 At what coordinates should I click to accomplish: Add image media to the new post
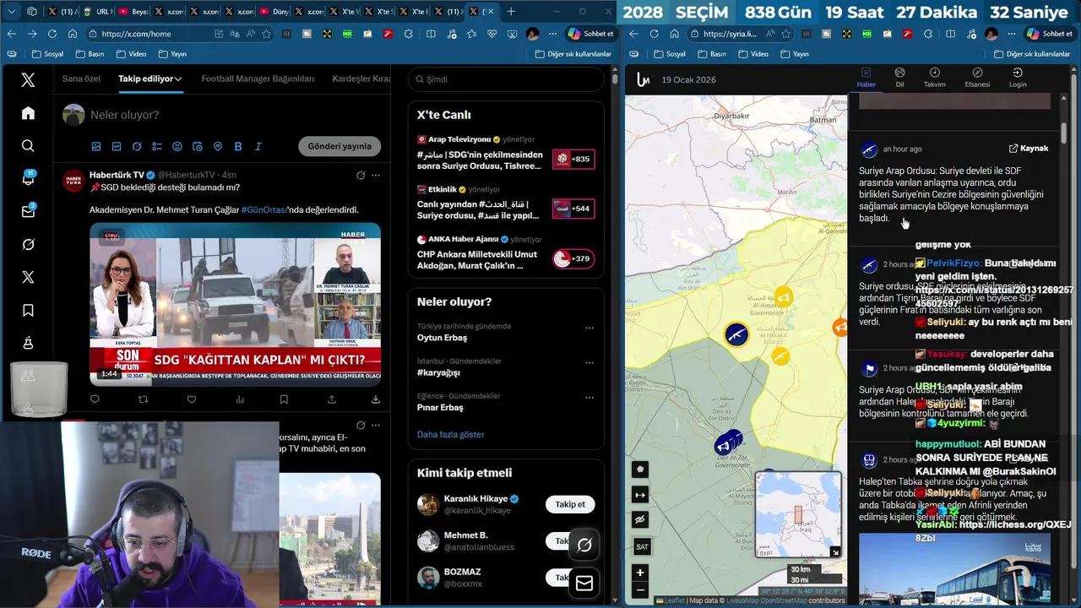click(96, 146)
